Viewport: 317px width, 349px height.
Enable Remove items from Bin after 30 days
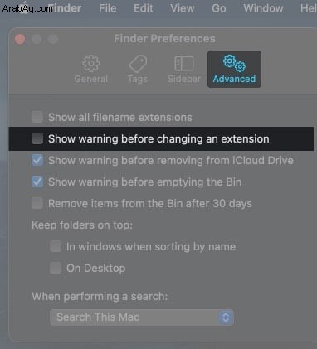pos(37,203)
